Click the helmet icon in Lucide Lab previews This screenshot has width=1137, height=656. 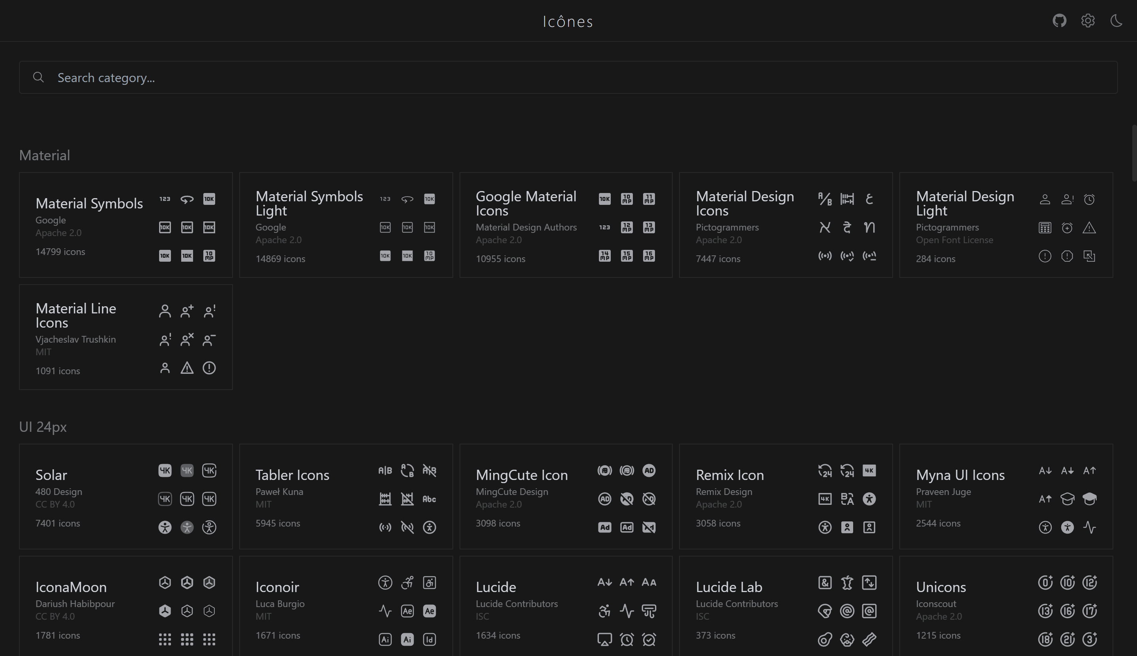pyautogui.click(x=825, y=611)
